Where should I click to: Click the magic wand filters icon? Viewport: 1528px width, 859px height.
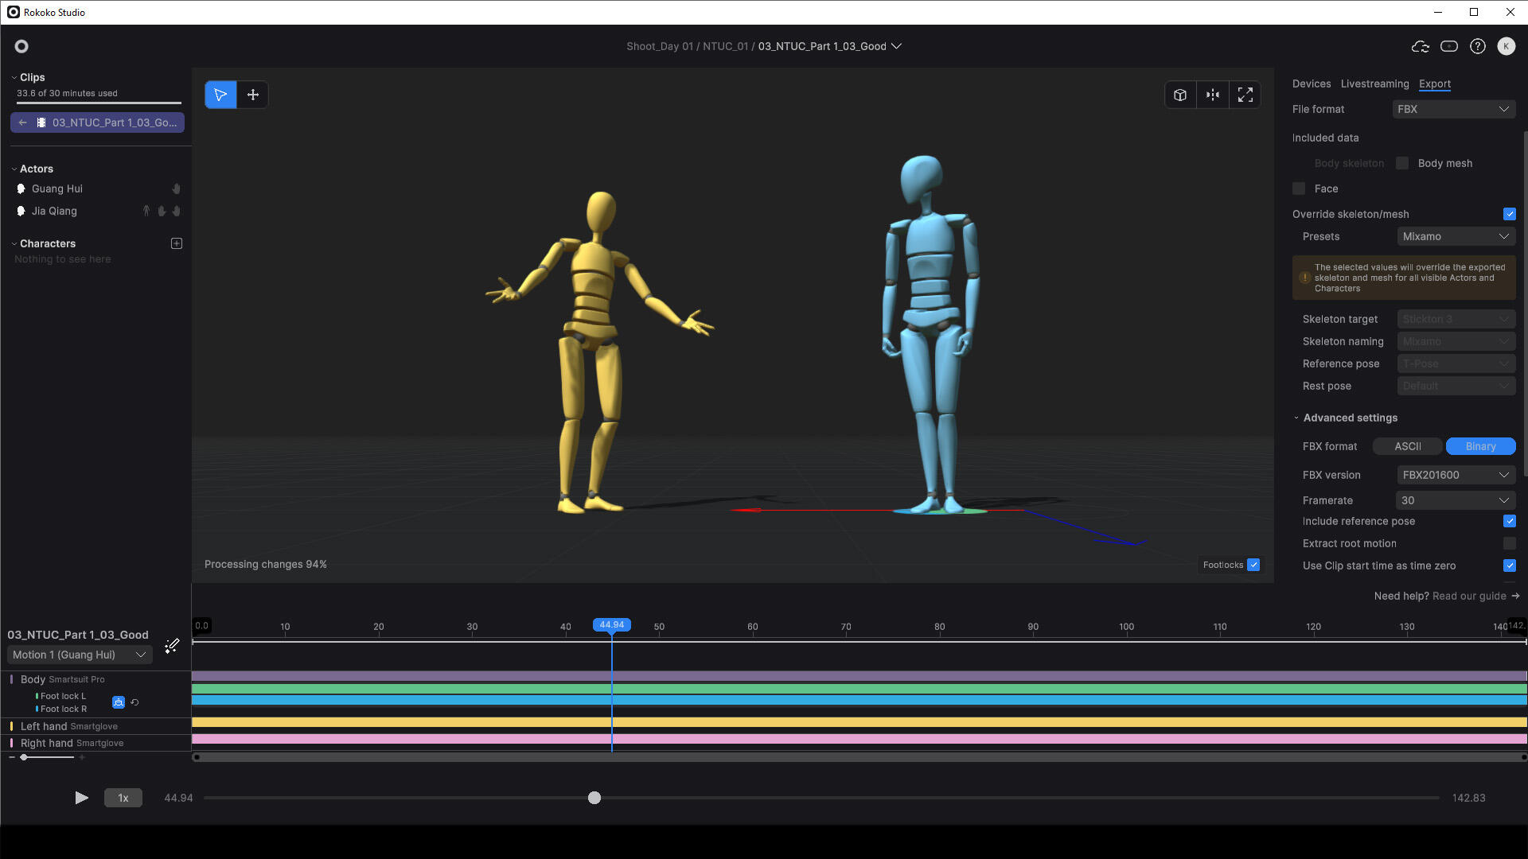tap(172, 646)
